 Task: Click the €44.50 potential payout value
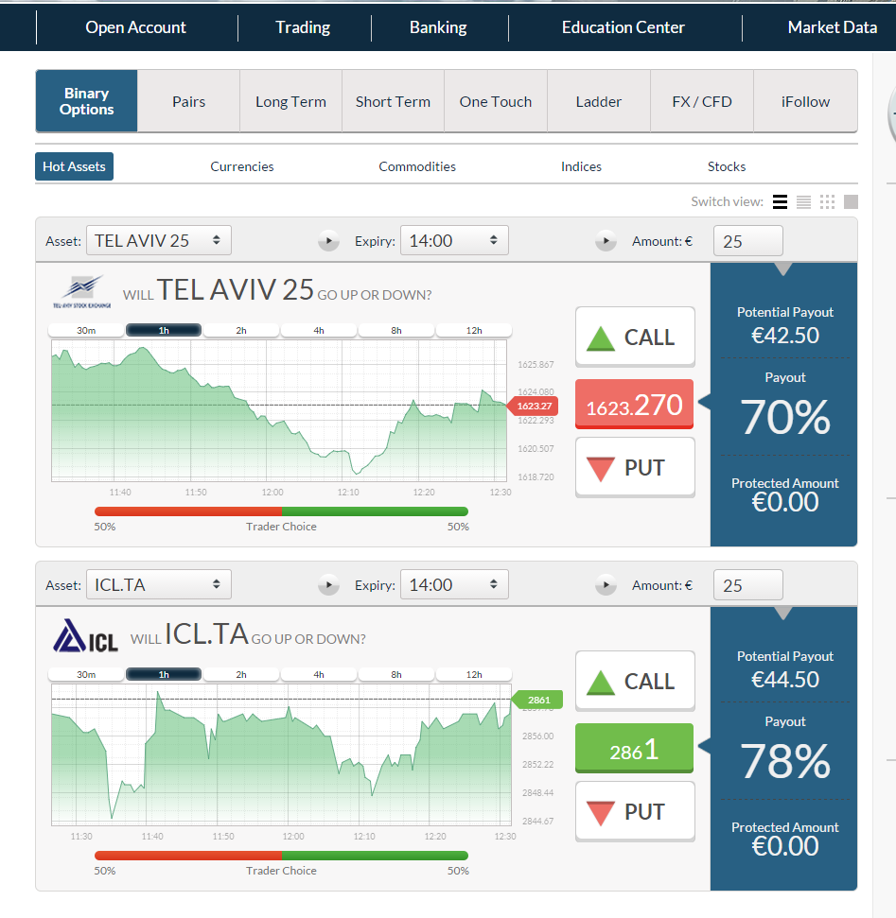(x=785, y=680)
